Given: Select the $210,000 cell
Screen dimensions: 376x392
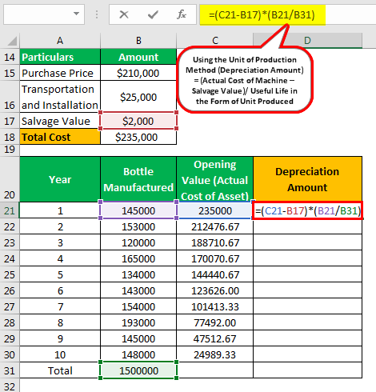Looking at the screenshot, I should point(138,73).
